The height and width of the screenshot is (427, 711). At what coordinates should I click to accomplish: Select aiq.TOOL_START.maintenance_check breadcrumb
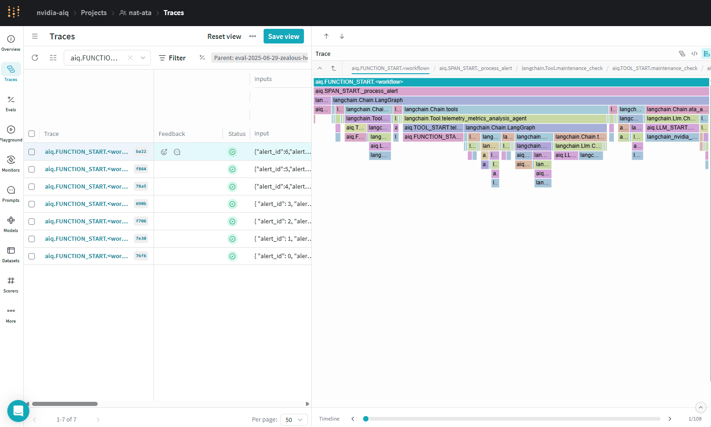(655, 68)
